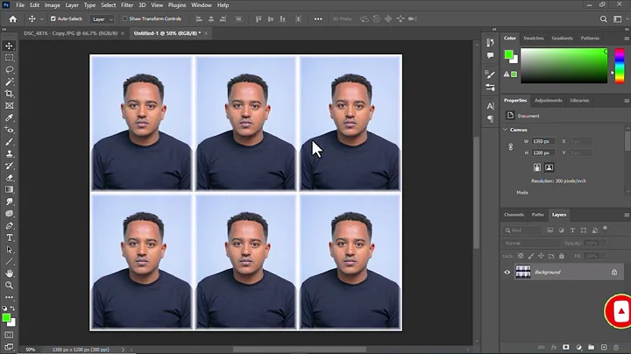Select the Smudge tool
This screenshot has height=354, width=631.
(x=9, y=202)
